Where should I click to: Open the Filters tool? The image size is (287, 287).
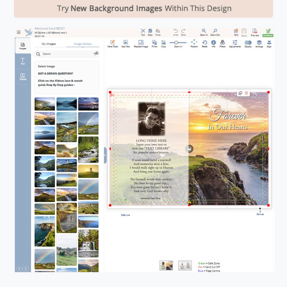tap(222, 43)
